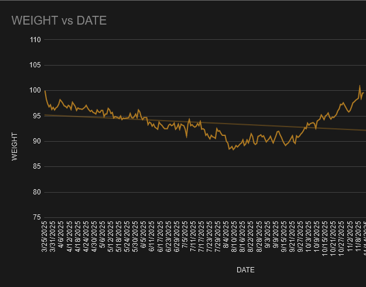
Task: Click the 4/6/2025 date label
Action: click(61, 235)
